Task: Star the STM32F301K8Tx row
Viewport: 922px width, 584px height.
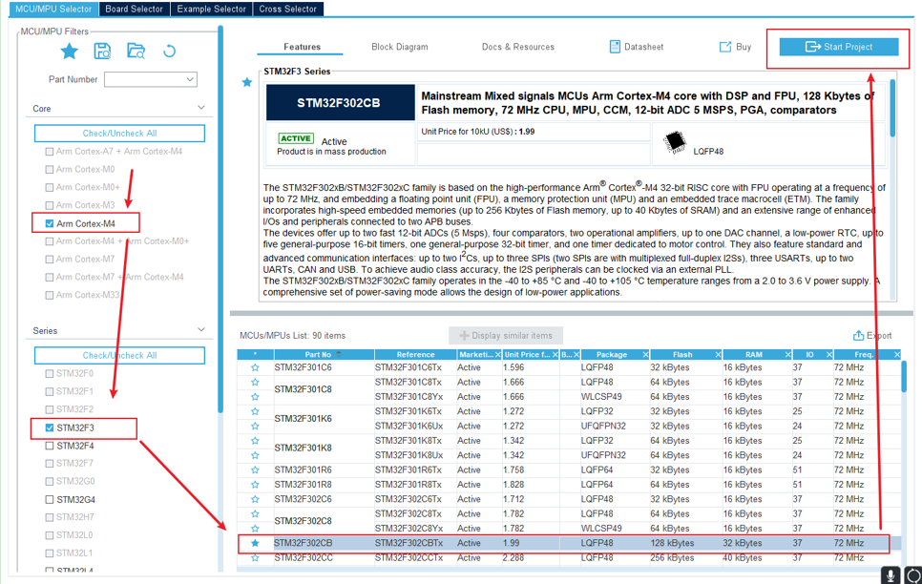Action: [x=255, y=441]
